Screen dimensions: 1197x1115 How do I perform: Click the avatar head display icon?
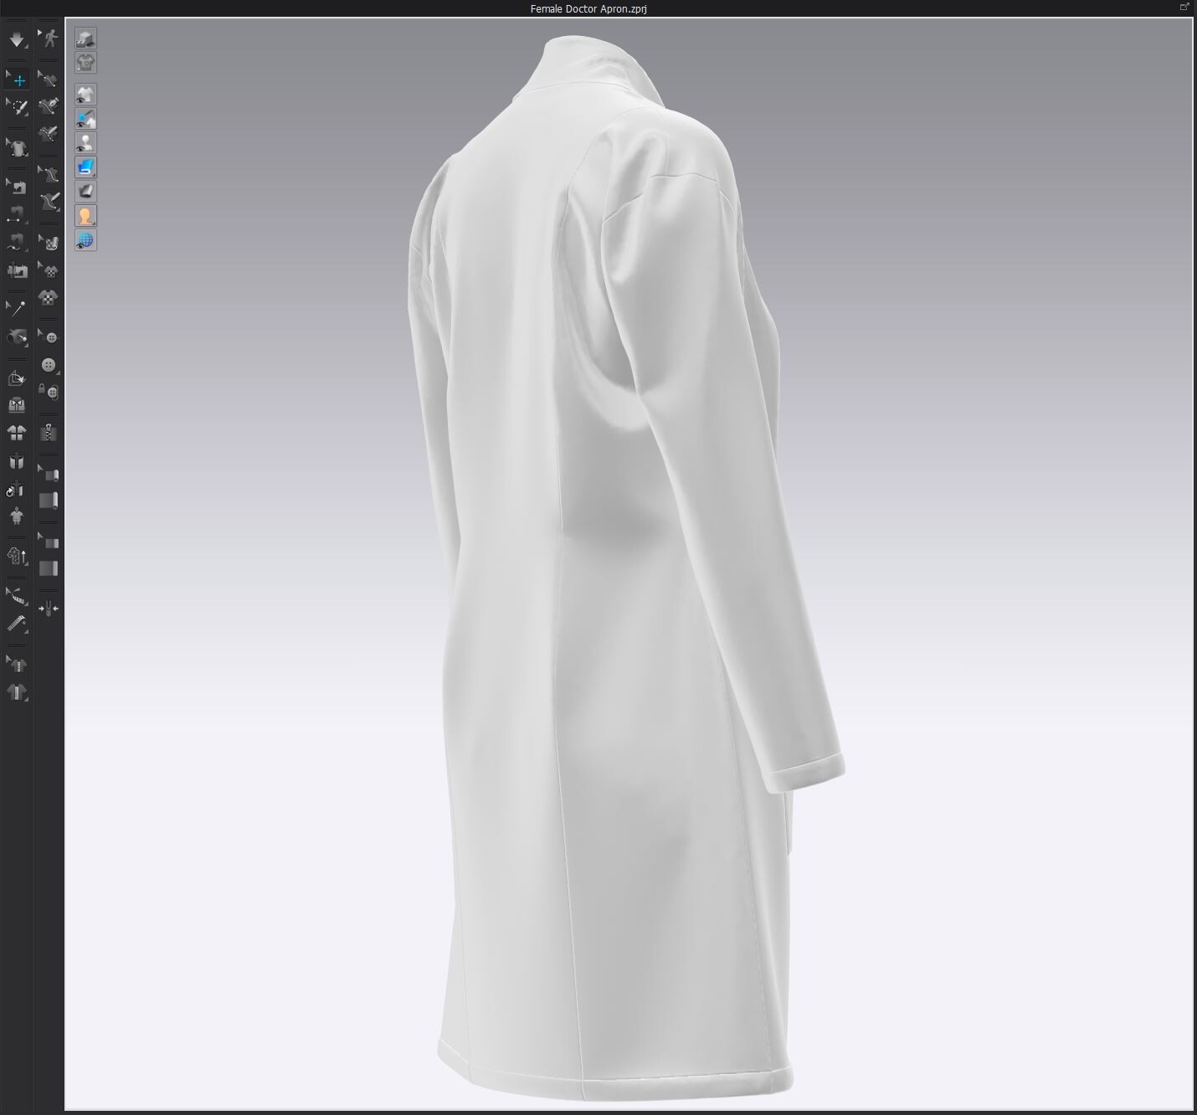[x=85, y=215]
